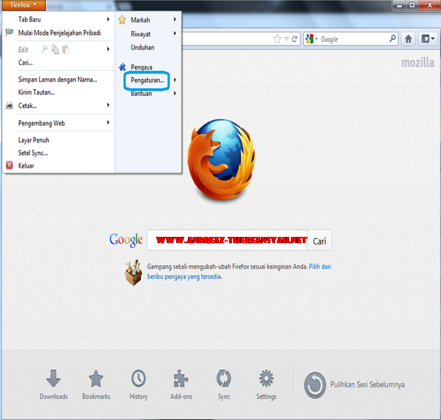The image size is (441, 420).
Task: Click the private browsing mask icon
Action: 9,32
